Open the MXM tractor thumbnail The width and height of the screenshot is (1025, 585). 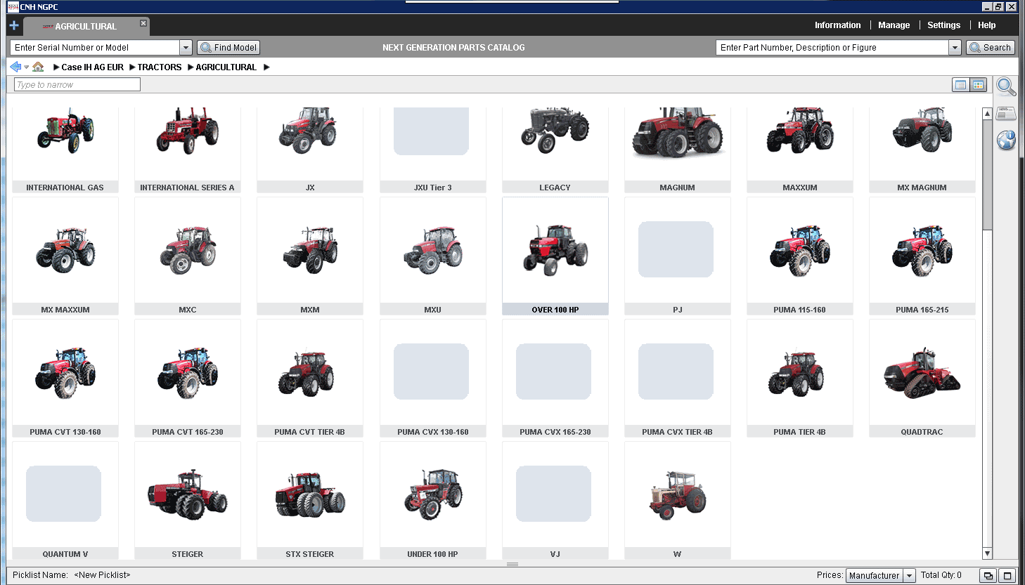click(x=310, y=256)
